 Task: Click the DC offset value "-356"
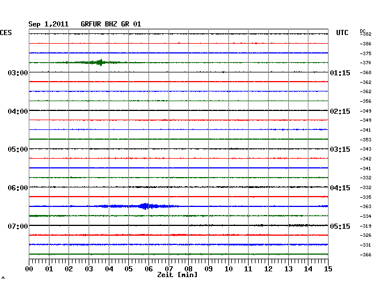pyautogui.click(x=365, y=101)
